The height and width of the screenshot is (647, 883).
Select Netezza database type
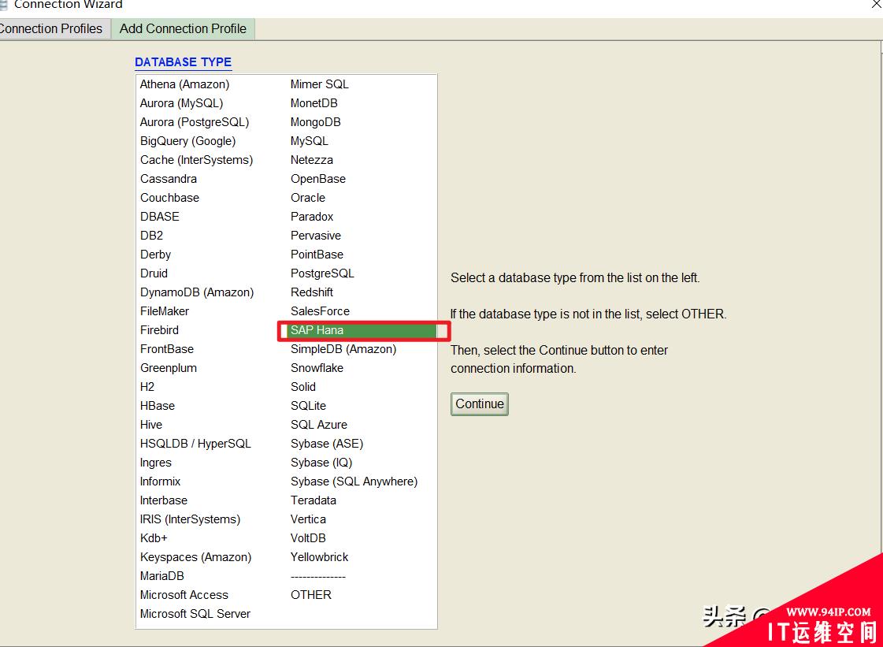(311, 160)
